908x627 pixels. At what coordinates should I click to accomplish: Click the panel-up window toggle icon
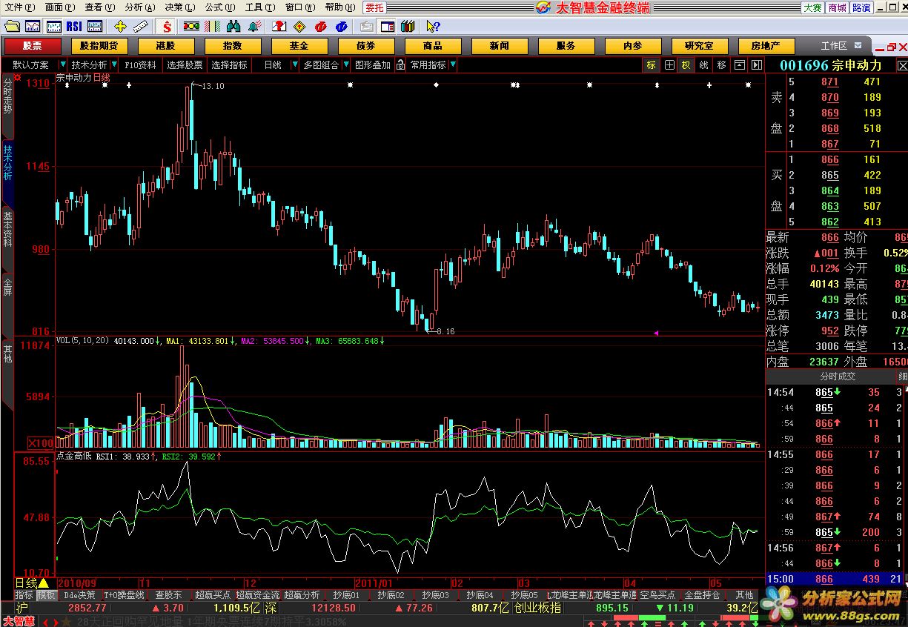point(739,65)
